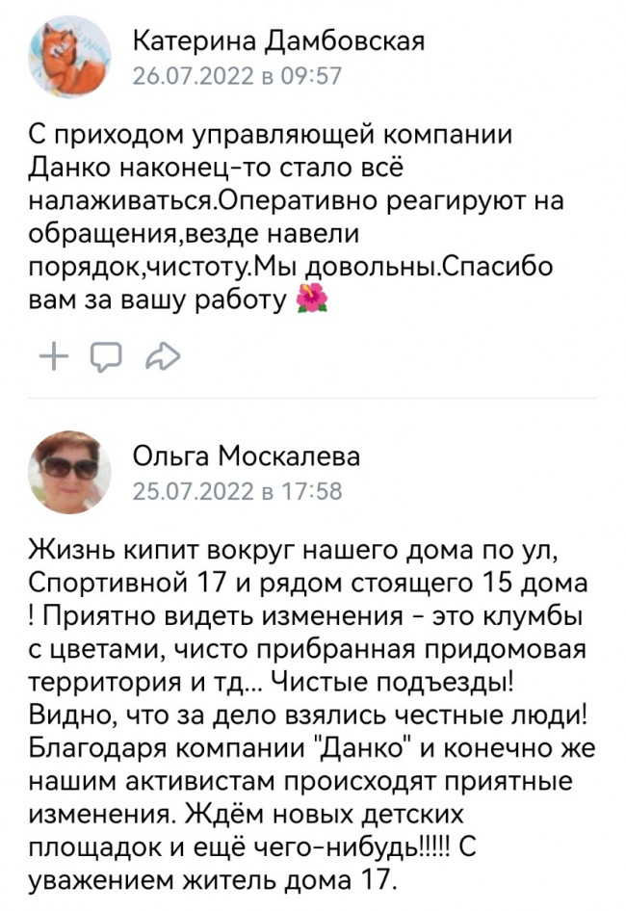Screen dimensions: 626x911
Task: Click the plus icon under Katerina's review
Action: pos(54,356)
